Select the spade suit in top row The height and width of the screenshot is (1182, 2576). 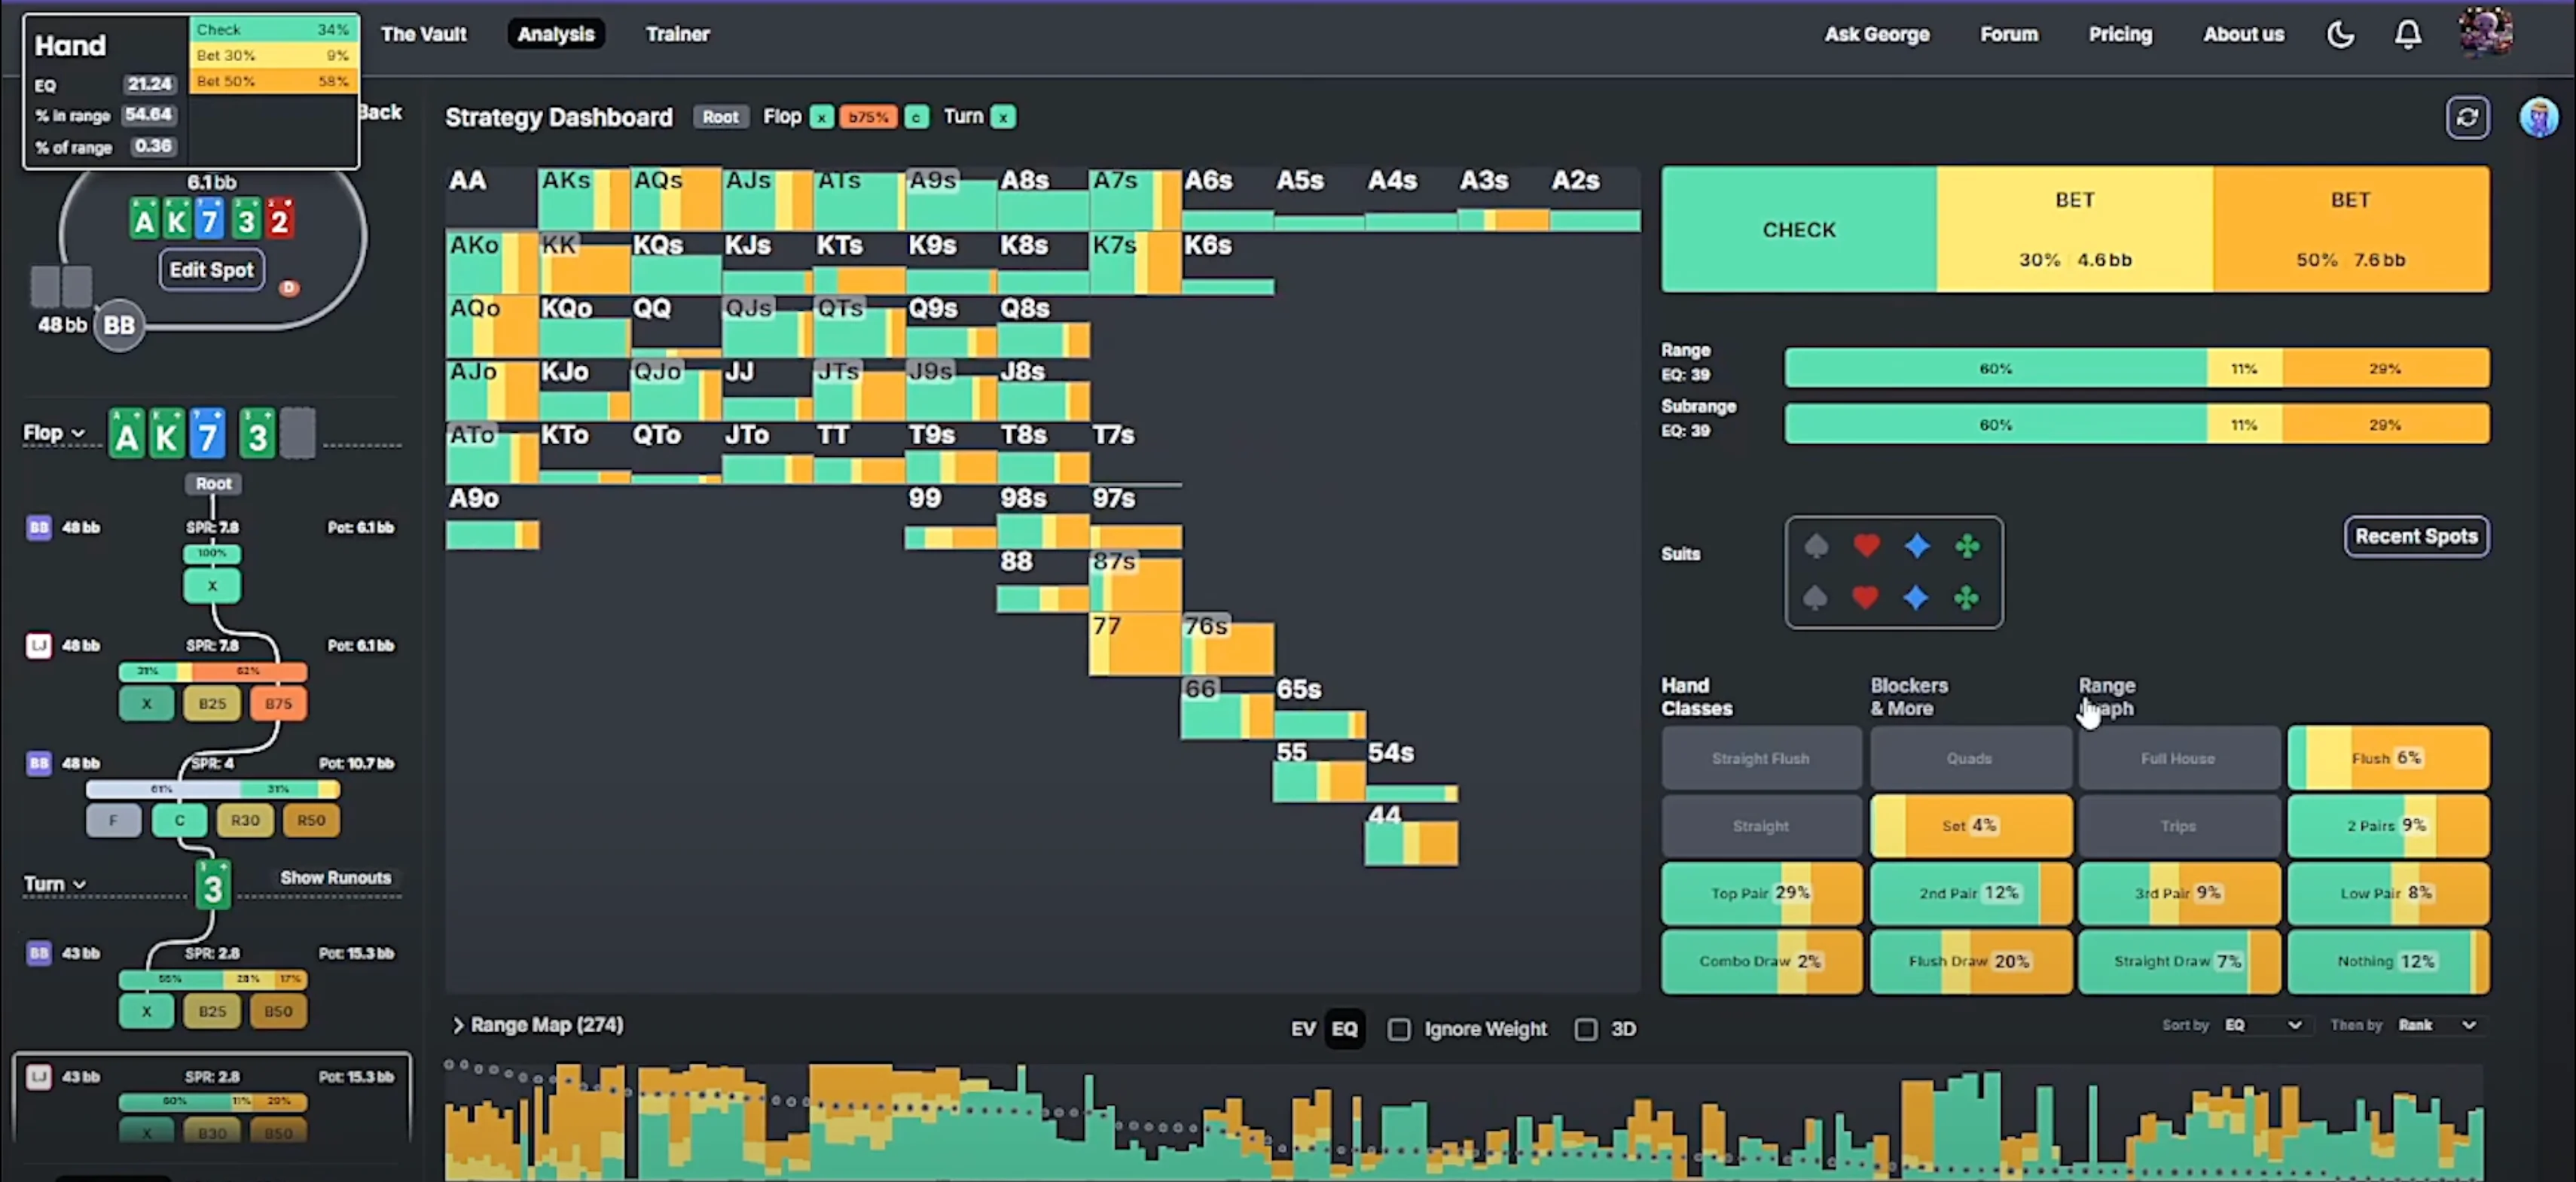point(1816,546)
